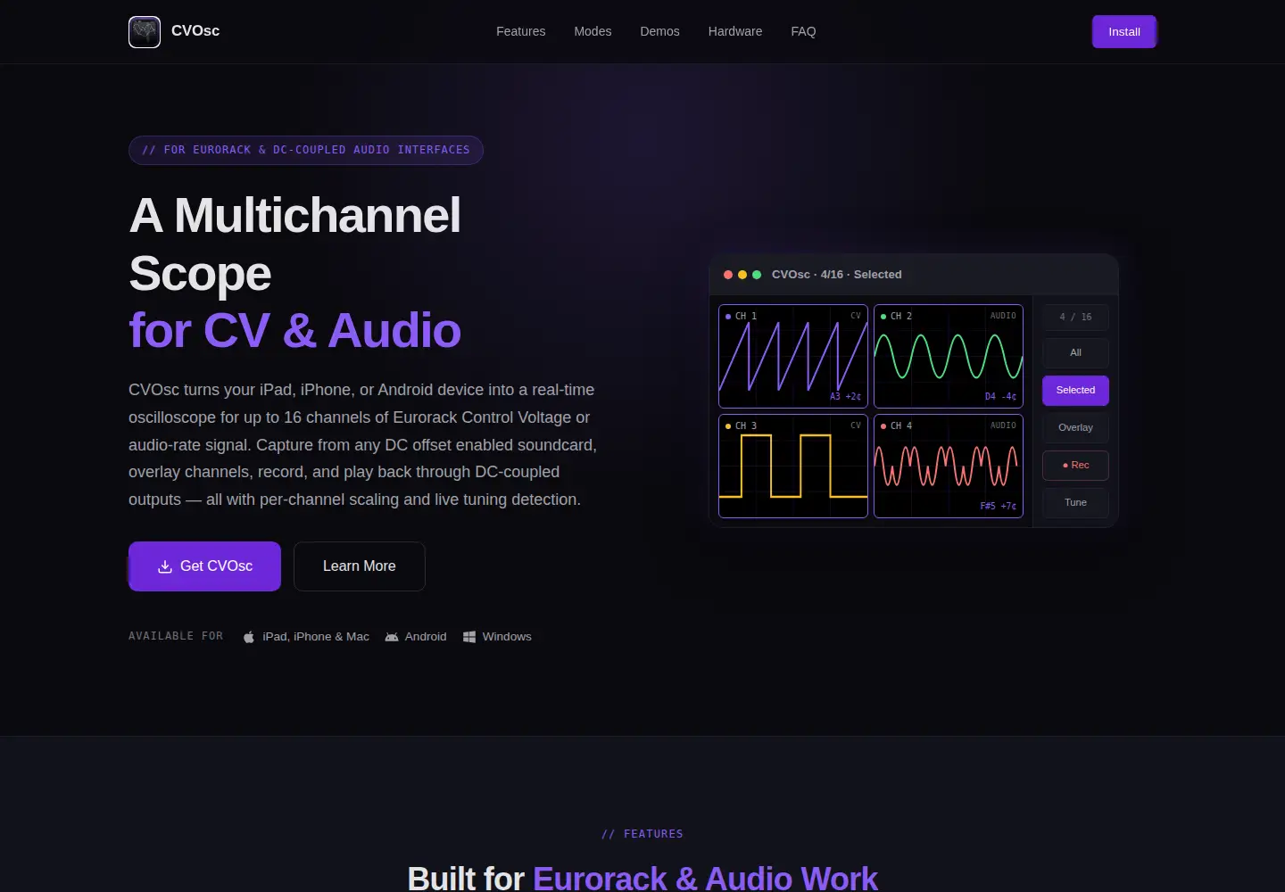This screenshot has height=892, width=1285.
Task: Click the '// FEATURES' section label
Action: [642, 834]
